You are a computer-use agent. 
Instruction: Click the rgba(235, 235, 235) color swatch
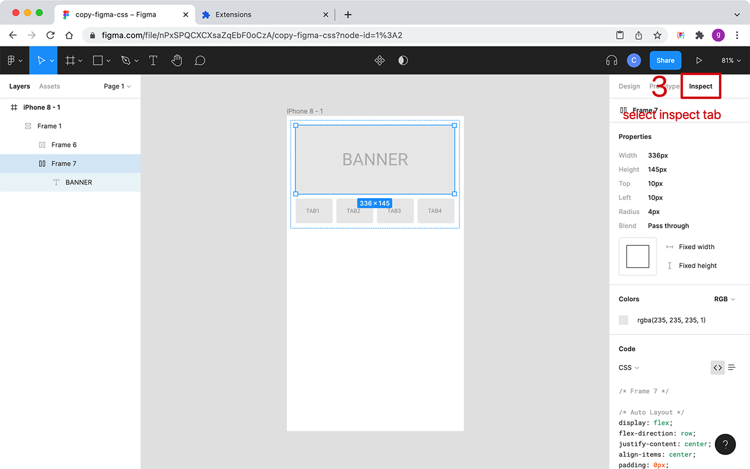(623, 320)
